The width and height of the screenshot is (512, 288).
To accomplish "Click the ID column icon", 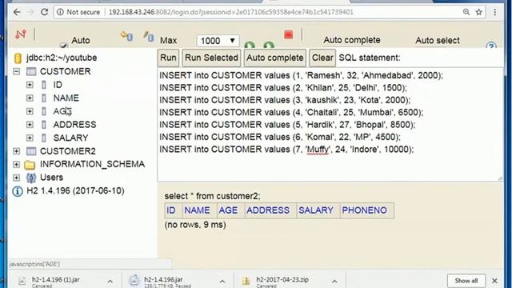I will (44, 85).
